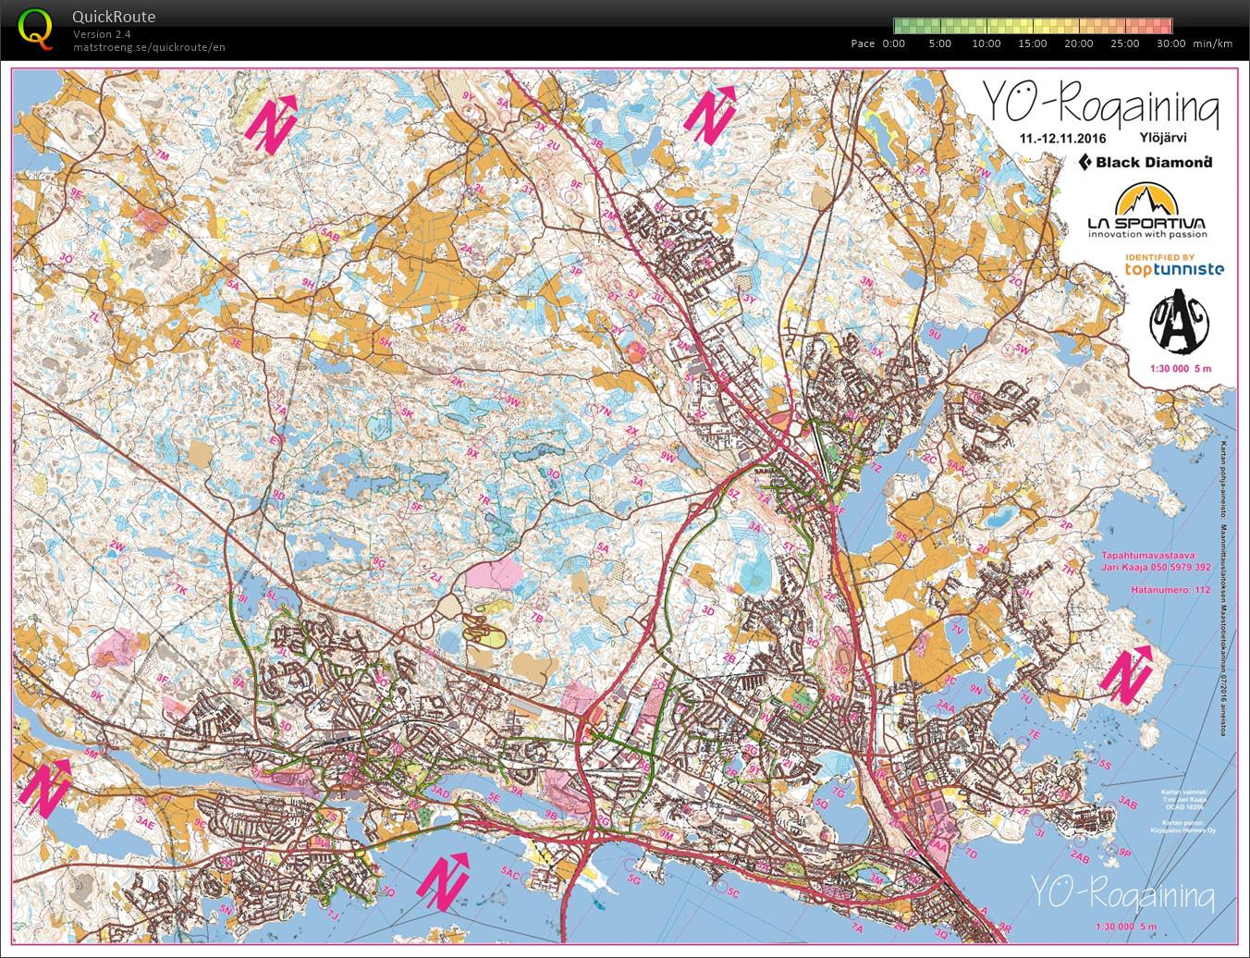Select control point 7L on the map
Screen dimensions: 1250x958
93,315
